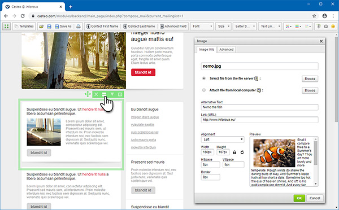Open the 'molestie interdum' link
Viewport: 339px width, 210px height.
144,147
